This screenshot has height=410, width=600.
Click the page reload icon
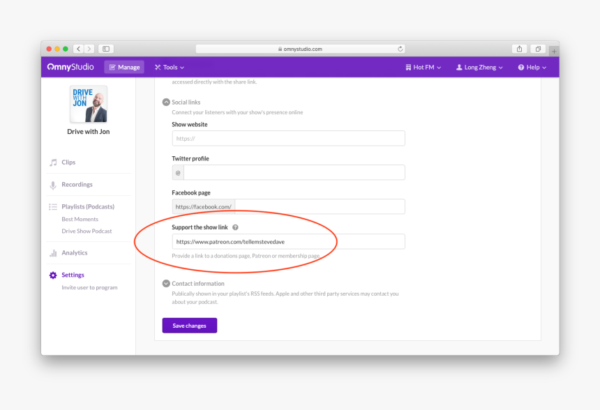pyautogui.click(x=400, y=49)
